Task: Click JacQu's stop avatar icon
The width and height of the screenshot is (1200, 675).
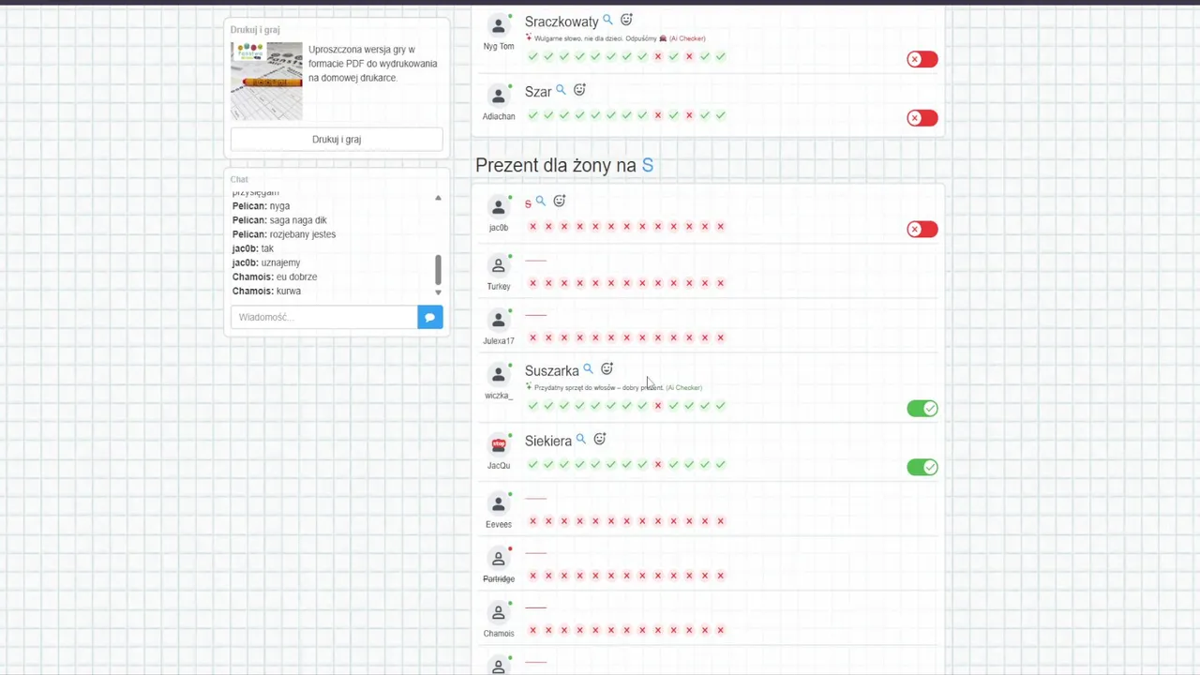Action: 499,444
